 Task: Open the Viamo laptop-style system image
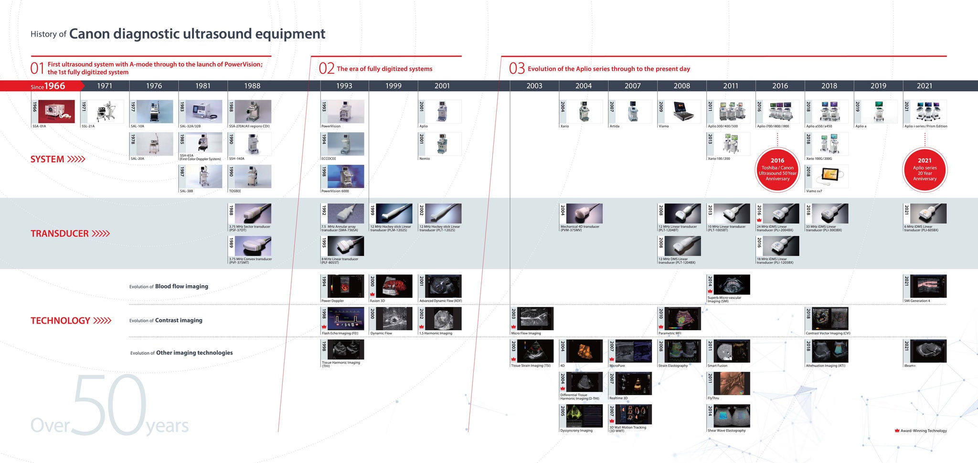tap(683, 112)
